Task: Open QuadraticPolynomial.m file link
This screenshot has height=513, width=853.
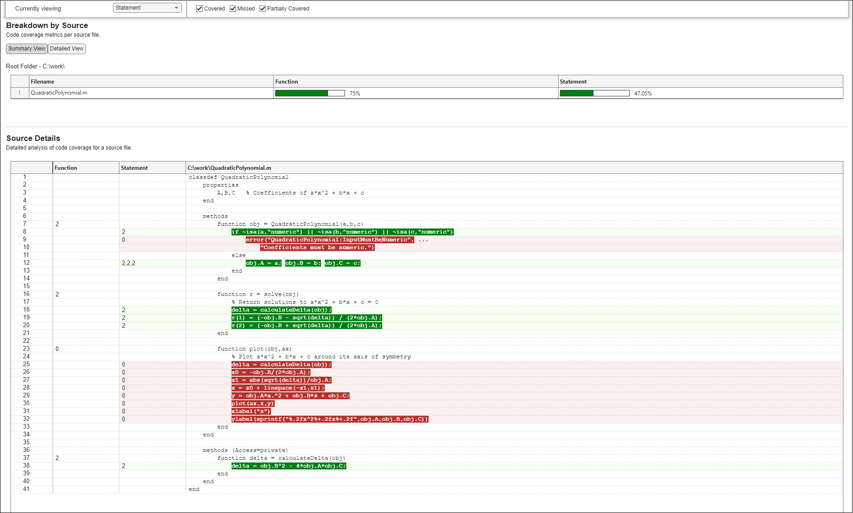Action: [x=59, y=93]
